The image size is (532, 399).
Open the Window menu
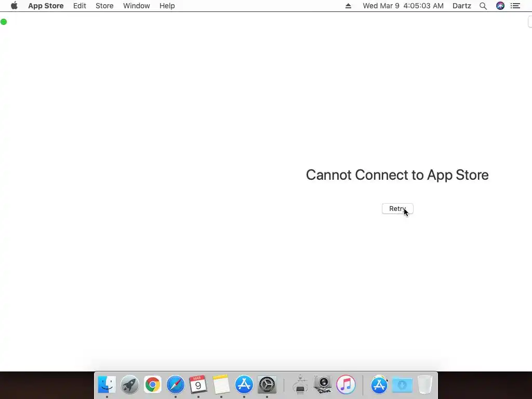[x=137, y=6]
